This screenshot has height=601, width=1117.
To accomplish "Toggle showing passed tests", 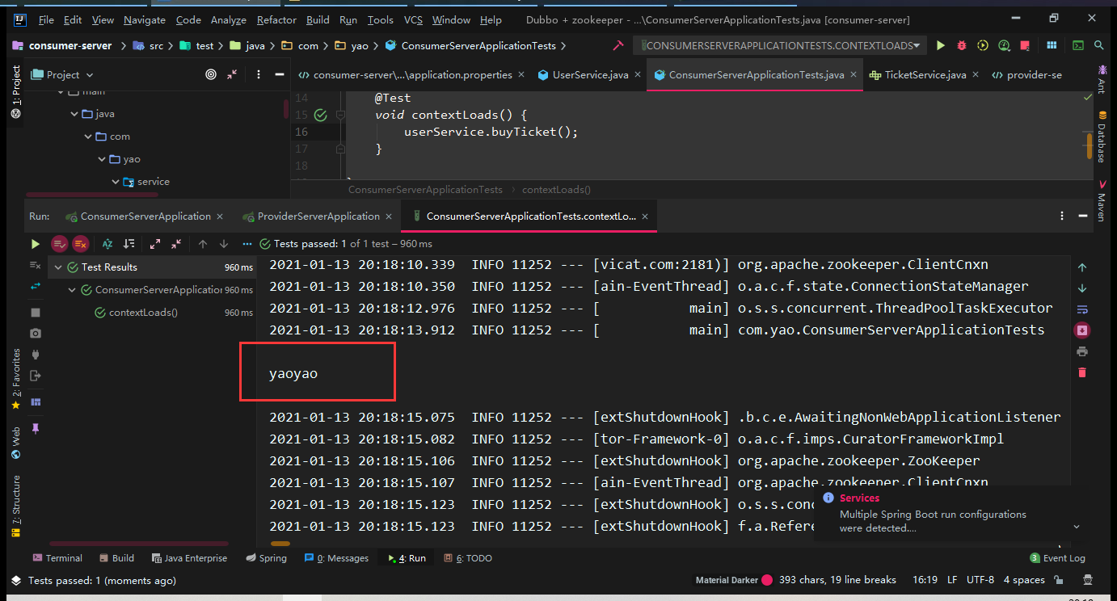I will point(59,243).
